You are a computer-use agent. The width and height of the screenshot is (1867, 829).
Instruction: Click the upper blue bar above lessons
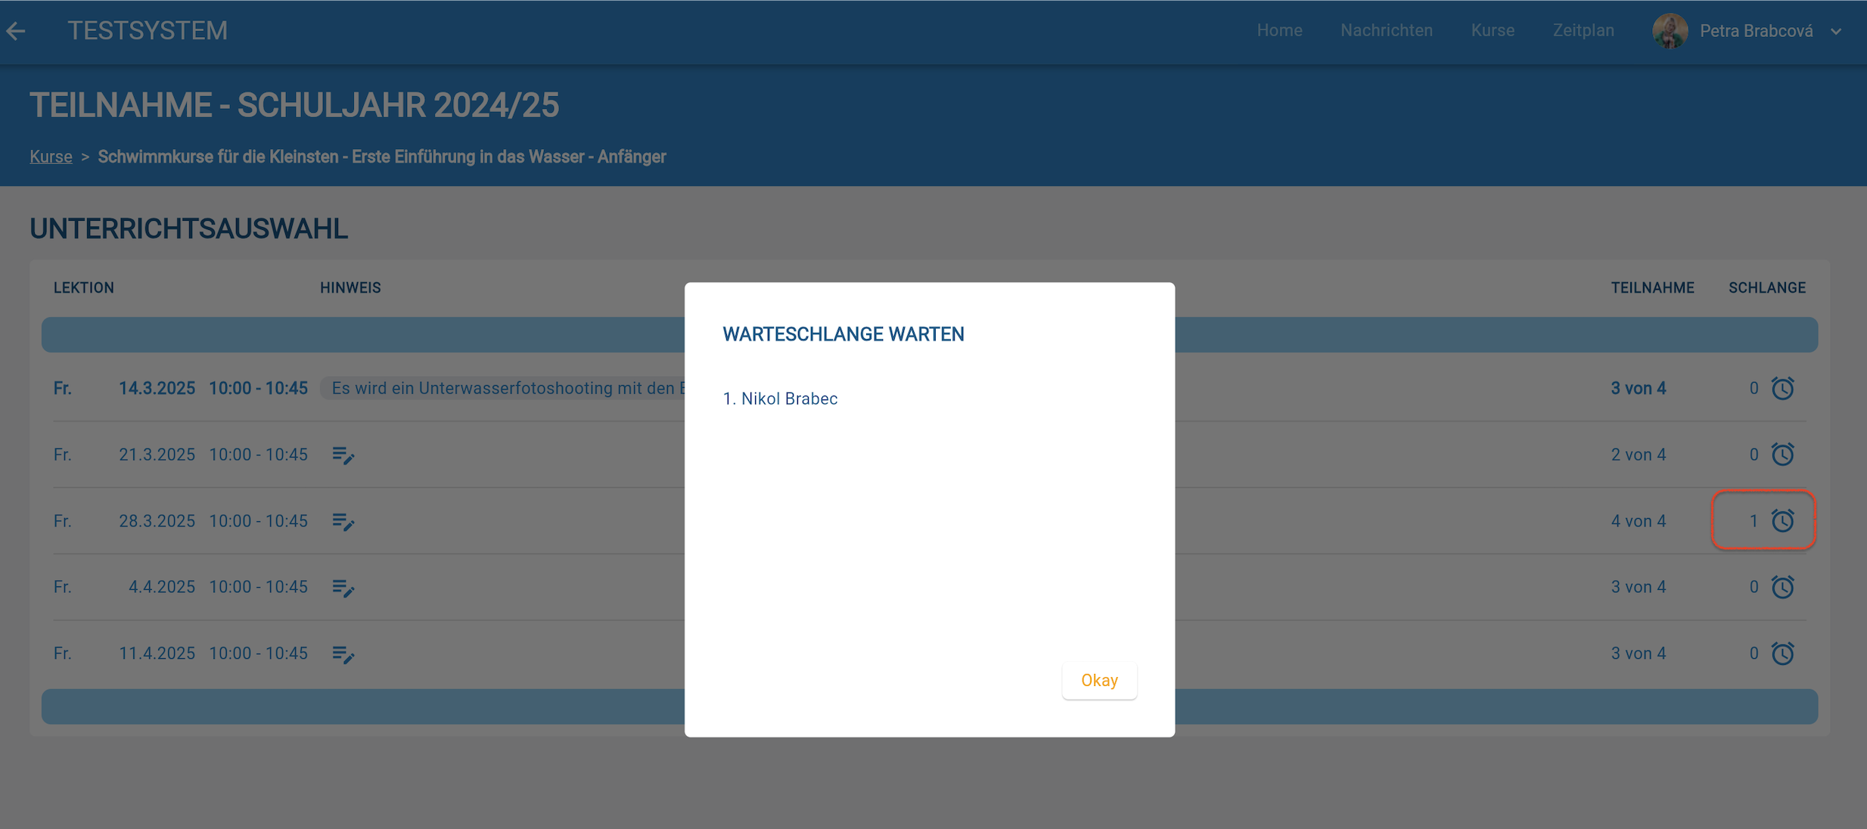[363, 334]
